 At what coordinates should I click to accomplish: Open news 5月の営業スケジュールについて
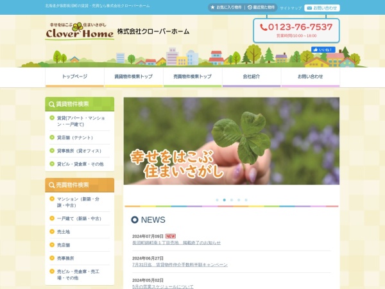click(163, 286)
